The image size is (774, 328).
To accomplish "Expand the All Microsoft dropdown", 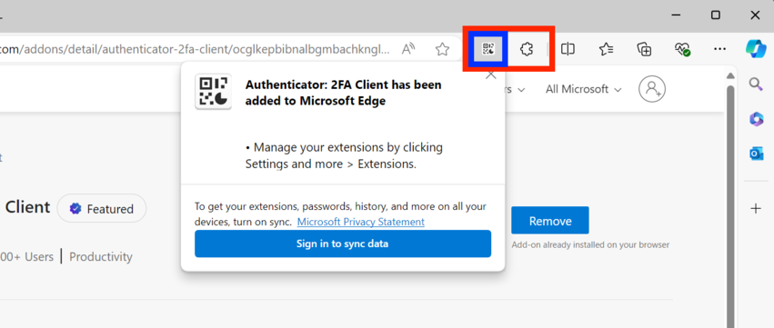I will [x=583, y=89].
